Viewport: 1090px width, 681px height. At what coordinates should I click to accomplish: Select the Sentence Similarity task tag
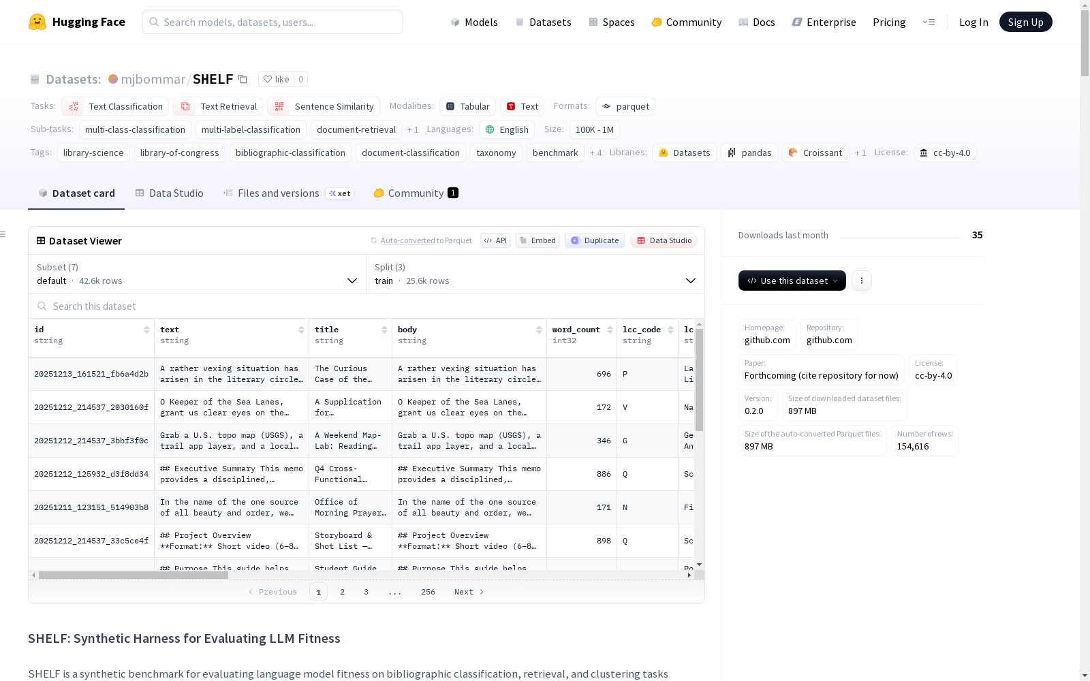(324, 106)
